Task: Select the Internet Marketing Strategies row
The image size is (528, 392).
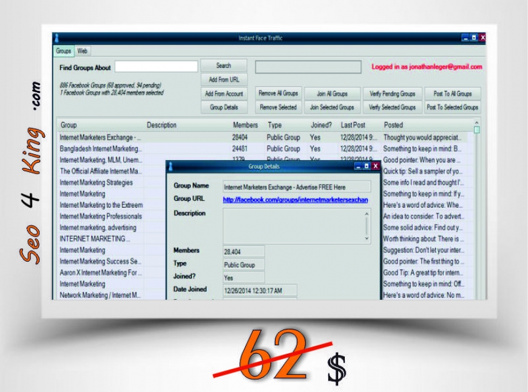Action: click(x=96, y=183)
